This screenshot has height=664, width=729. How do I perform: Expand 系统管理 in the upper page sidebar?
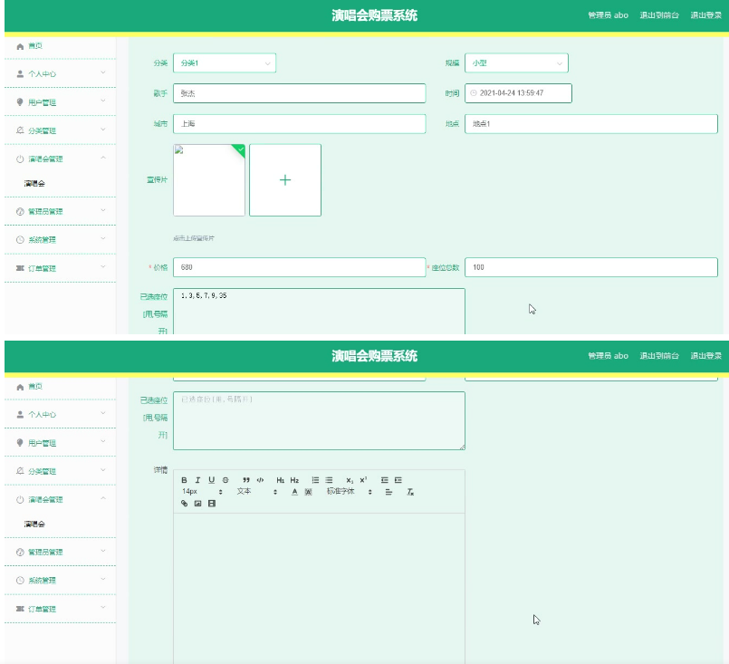[x=60, y=239]
